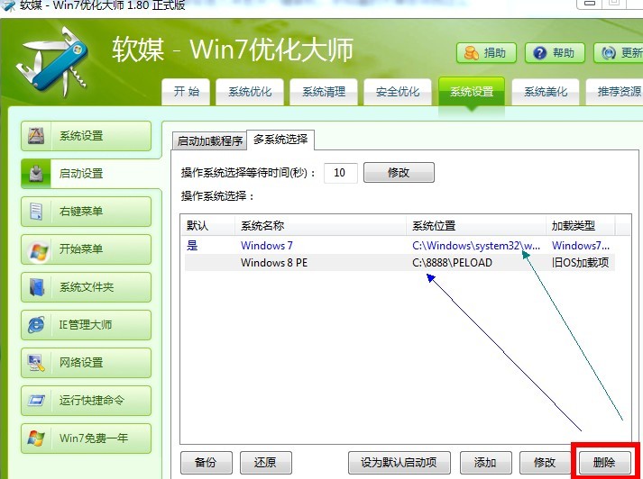
Task: Click 修改 button below the OS list
Action: (545, 463)
